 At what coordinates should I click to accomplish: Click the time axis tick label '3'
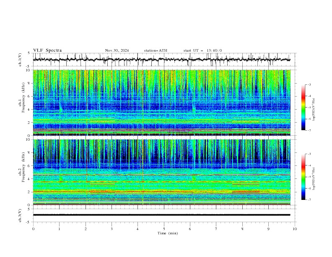tap(112, 229)
